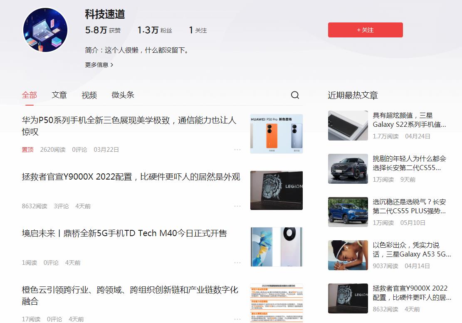Viewport: 462px width, 323px height.
Task: Click the 置顶 pinned label
Action: pos(28,150)
